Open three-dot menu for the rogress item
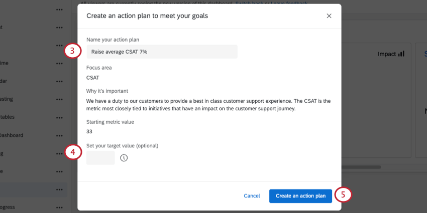427x213 pixels. 60,207
